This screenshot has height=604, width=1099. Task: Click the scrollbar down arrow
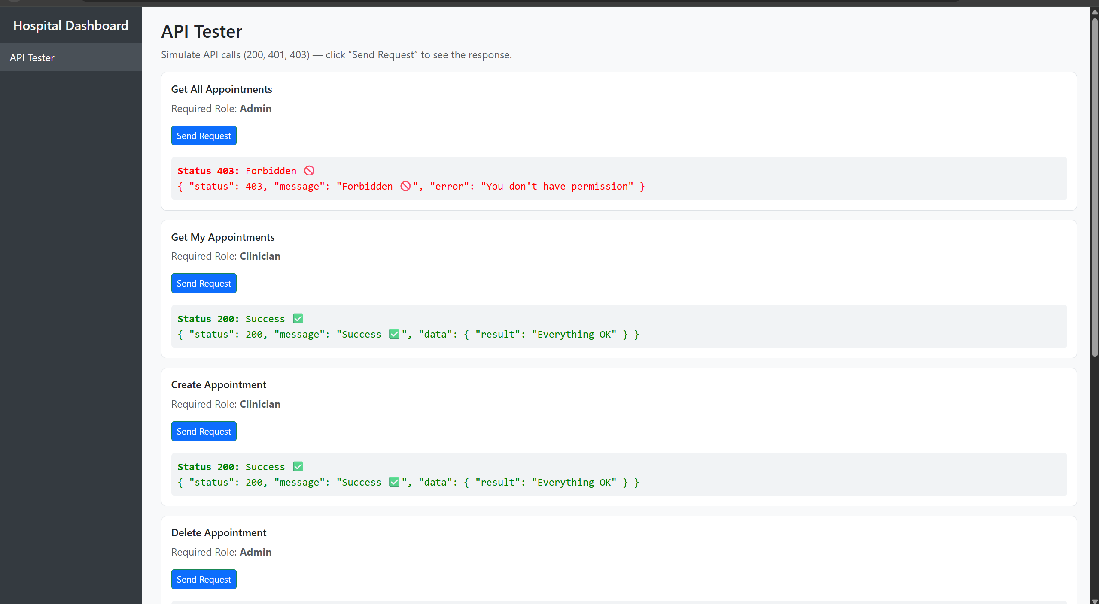[x=1095, y=601]
